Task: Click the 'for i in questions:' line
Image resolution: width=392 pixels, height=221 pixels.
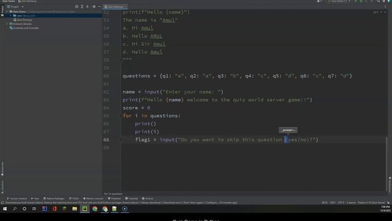Action: tap(151, 116)
